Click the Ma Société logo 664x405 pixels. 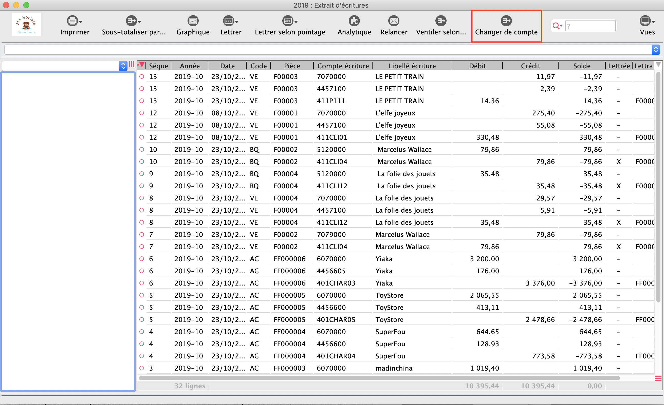pos(26,25)
